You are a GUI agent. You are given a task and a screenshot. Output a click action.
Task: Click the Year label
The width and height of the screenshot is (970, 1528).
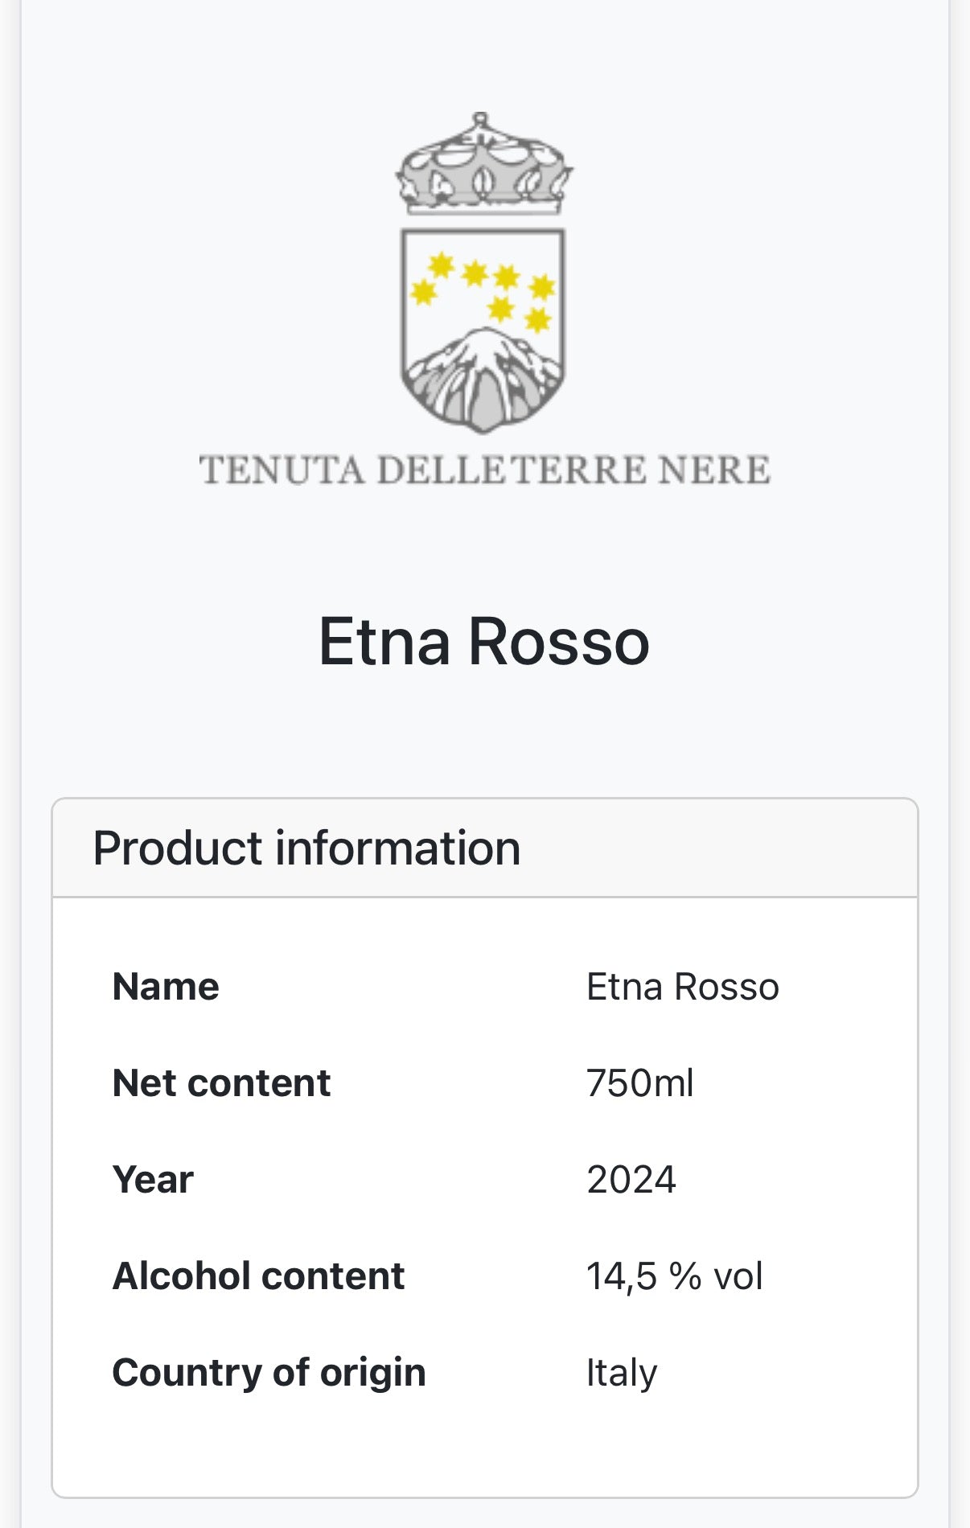(x=153, y=1180)
